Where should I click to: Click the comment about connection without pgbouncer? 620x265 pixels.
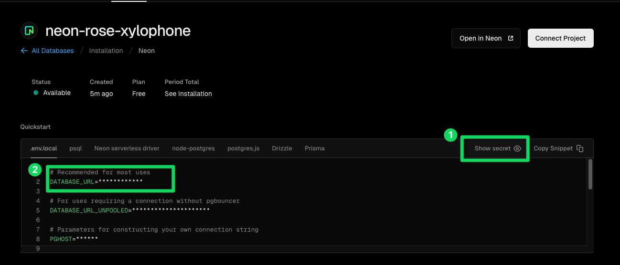click(x=145, y=201)
